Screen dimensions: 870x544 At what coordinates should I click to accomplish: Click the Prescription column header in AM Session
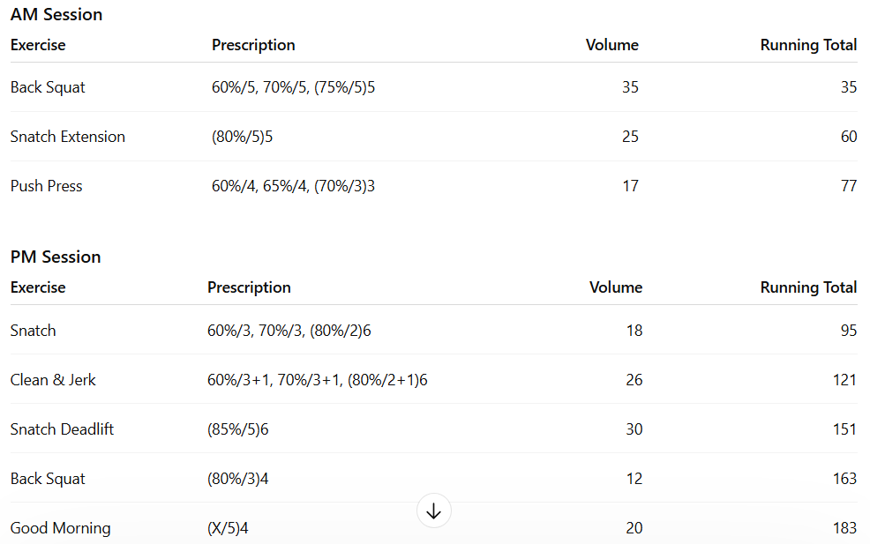coord(253,45)
